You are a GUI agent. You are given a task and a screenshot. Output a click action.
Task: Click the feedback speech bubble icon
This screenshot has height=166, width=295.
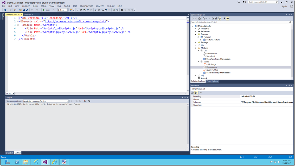pos(239,2)
